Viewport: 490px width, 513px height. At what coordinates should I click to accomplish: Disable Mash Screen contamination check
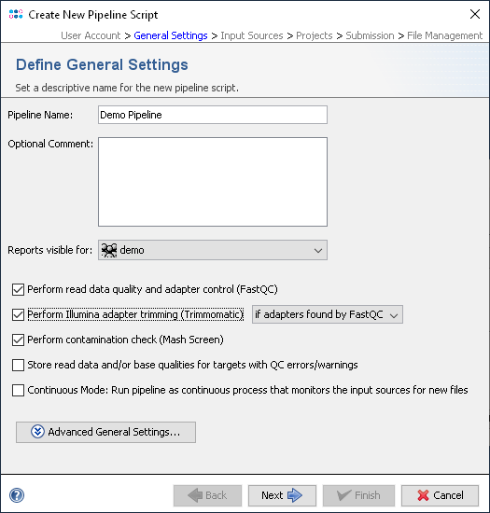click(x=18, y=340)
